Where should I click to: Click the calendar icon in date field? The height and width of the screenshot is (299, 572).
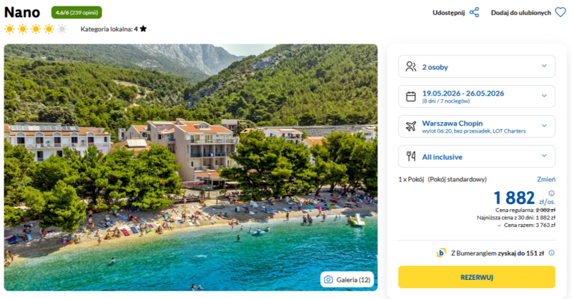point(410,96)
